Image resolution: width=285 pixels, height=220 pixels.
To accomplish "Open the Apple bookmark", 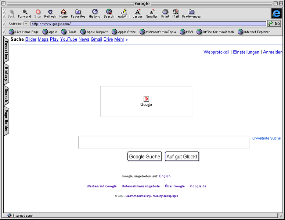I will (50, 32).
